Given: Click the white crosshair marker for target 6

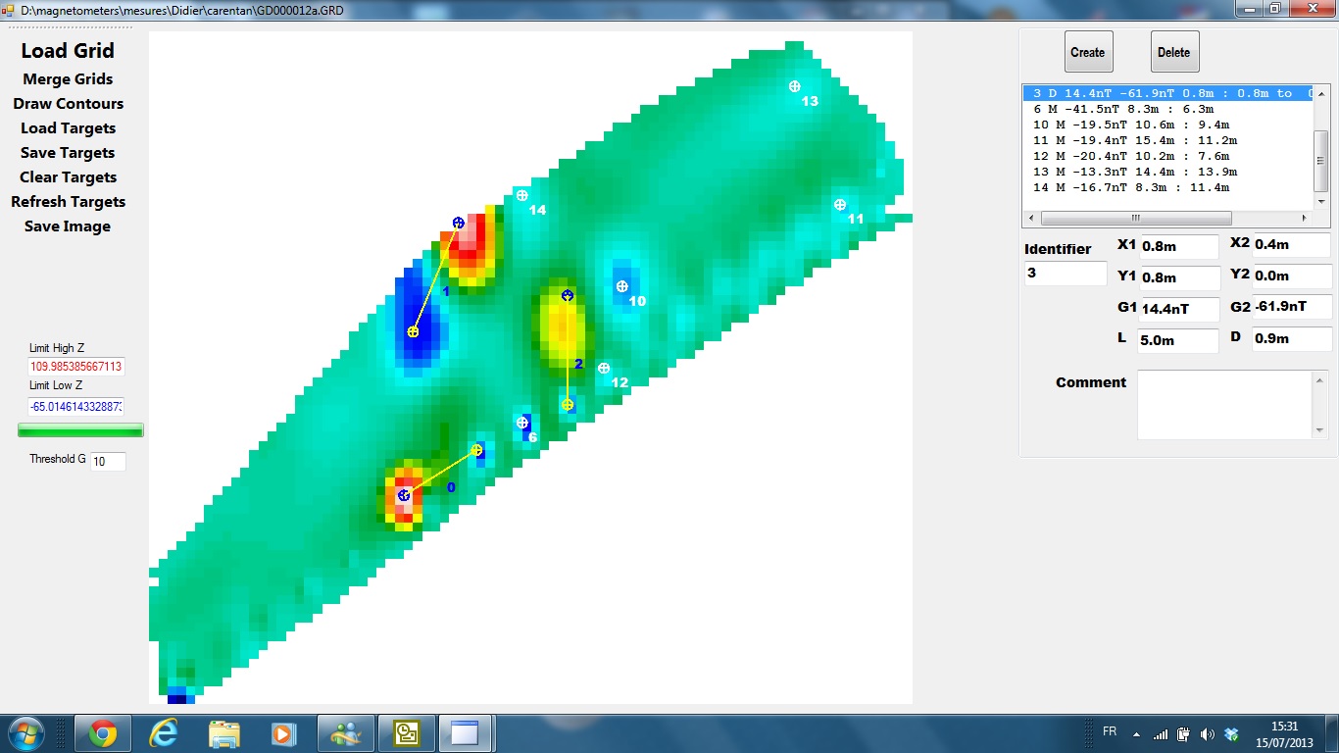Looking at the screenshot, I should coord(522,423).
